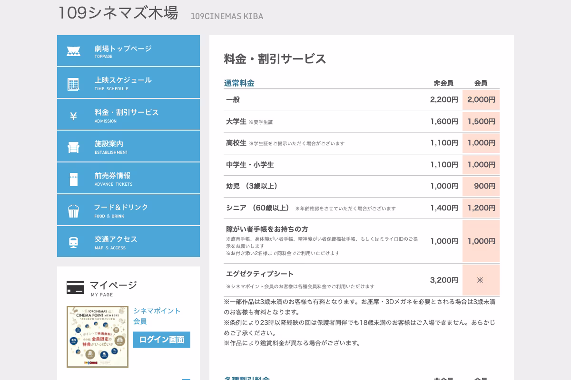Click the 通常料金 section heading
This screenshot has width=571, height=380.
tap(239, 83)
